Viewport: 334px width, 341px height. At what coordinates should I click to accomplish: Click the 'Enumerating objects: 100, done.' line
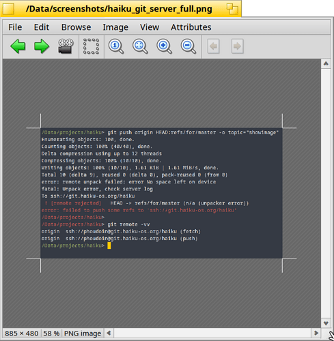pyautogui.click(x=88, y=139)
